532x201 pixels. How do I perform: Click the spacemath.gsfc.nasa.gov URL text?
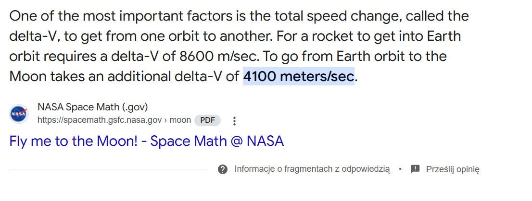(100, 120)
